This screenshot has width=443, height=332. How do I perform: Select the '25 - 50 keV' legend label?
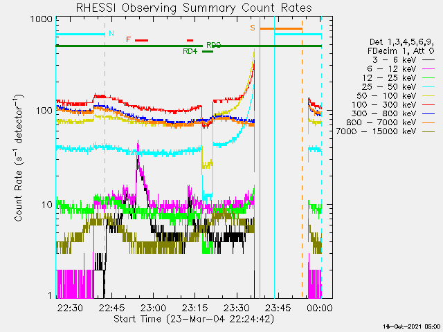tap(389, 87)
